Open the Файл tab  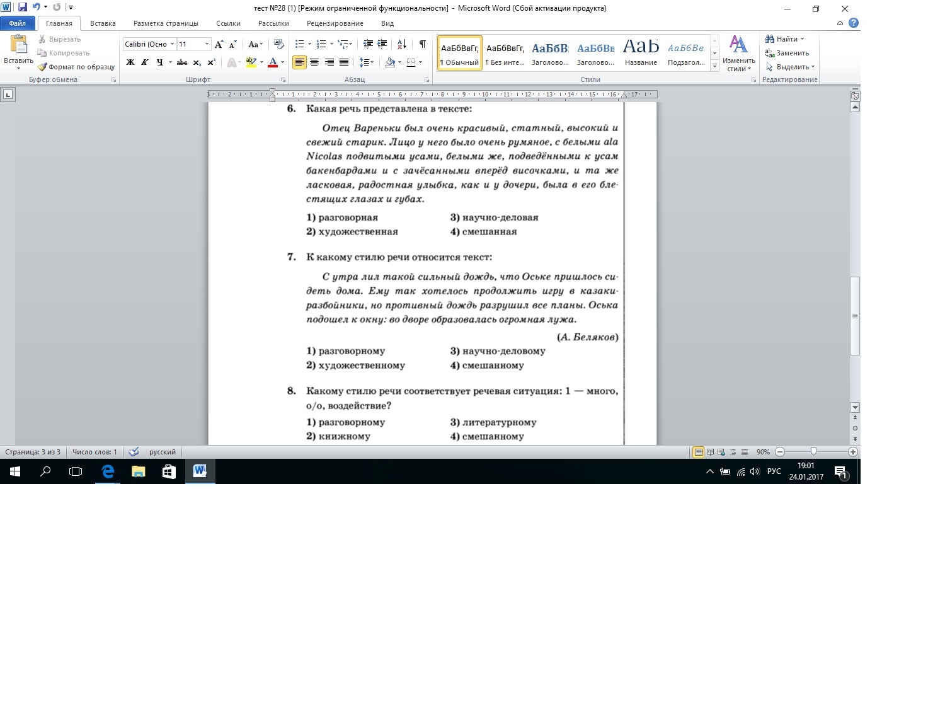(x=18, y=23)
